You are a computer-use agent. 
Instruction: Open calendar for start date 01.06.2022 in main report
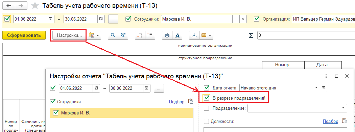pyautogui.click(x=51, y=19)
